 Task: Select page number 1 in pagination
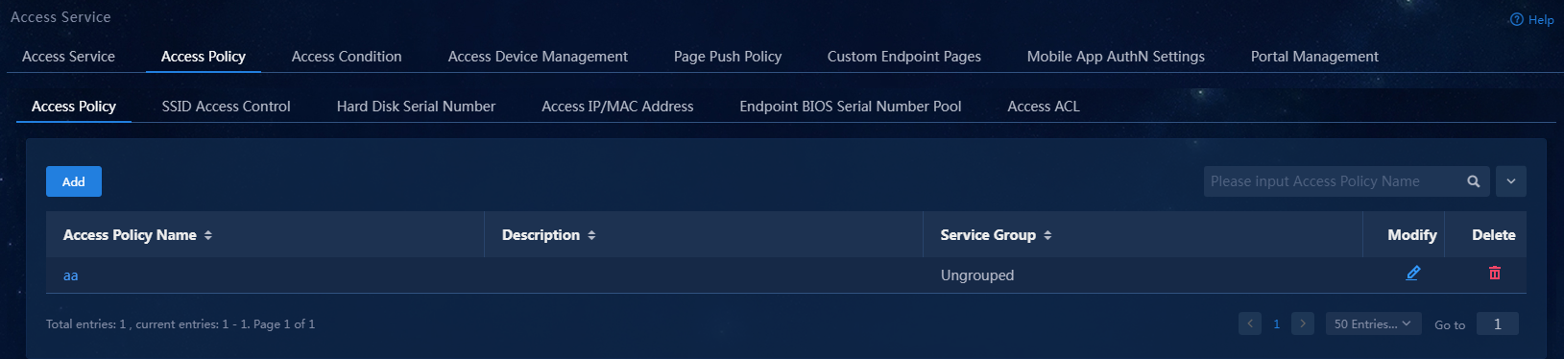pyautogui.click(x=1276, y=323)
